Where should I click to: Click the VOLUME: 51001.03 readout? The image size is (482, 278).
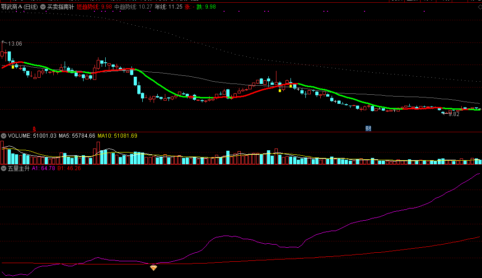pyautogui.click(x=32, y=136)
